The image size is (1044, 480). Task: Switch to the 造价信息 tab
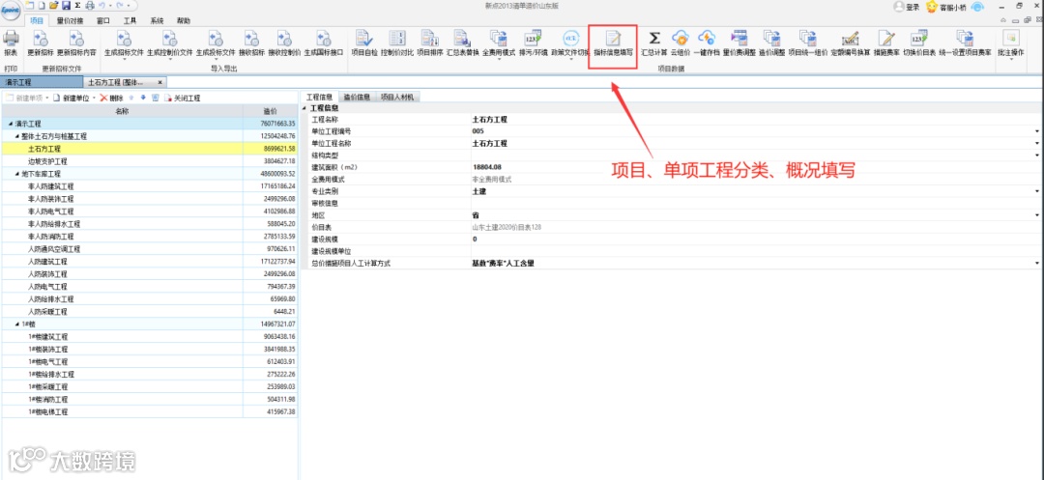click(x=357, y=98)
